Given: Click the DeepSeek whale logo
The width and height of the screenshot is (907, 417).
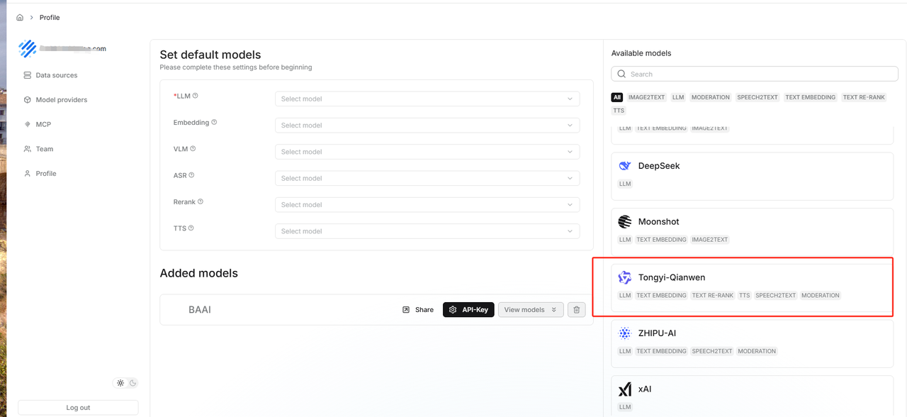Looking at the screenshot, I should (625, 166).
